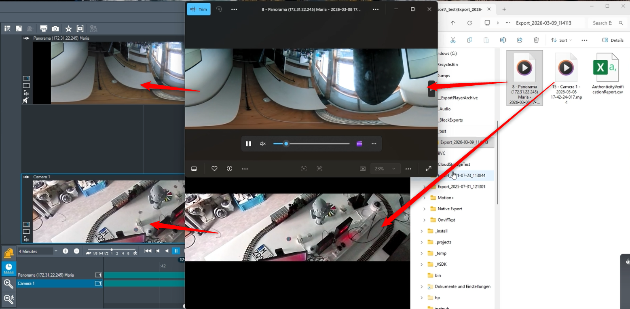630x309 pixels.
Task: Click the Trim button
Action: coord(199,9)
